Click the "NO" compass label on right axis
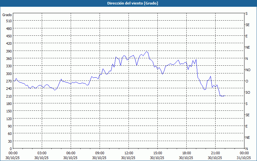 click(x=248, y=70)
